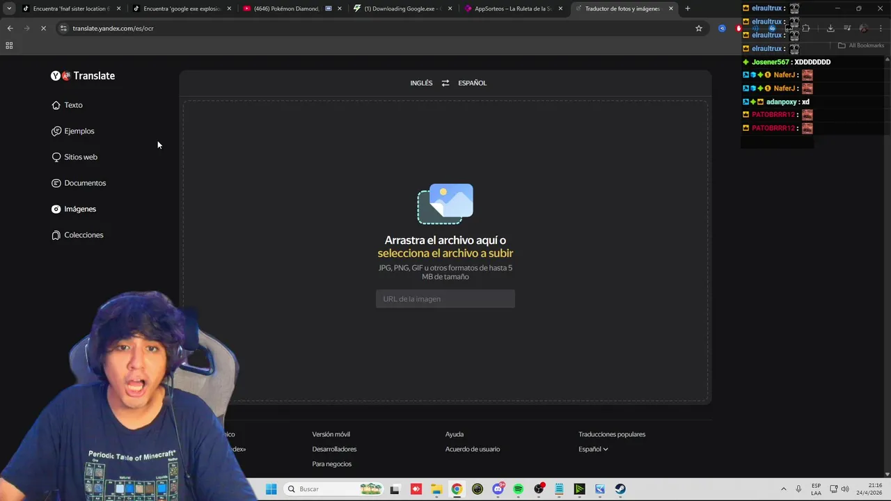The height and width of the screenshot is (501, 891).
Task: Open the browser downloads button
Action: click(x=830, y=29)
